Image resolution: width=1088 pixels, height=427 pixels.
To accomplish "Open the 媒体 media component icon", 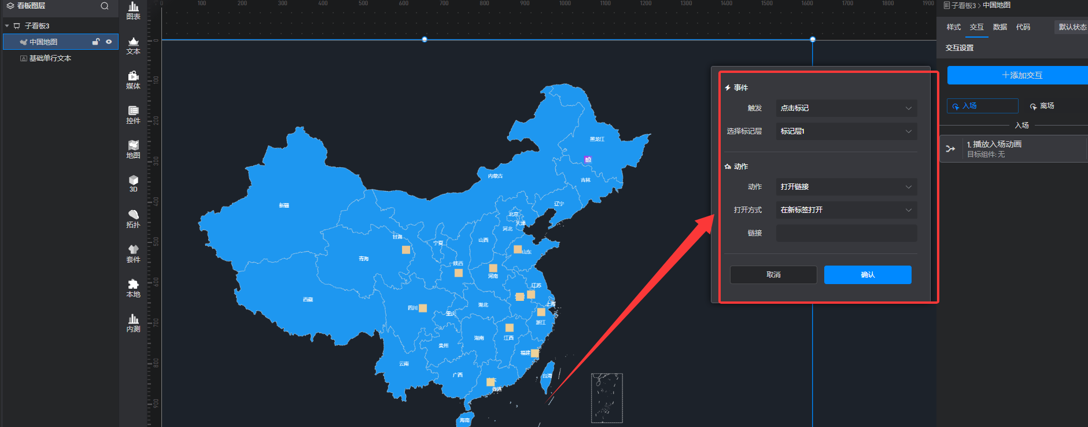I will (133, 80).
